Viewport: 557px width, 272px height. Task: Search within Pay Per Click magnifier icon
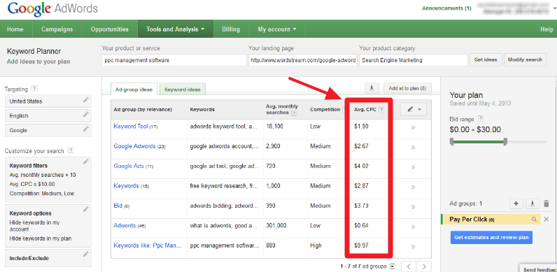point(534,220)
